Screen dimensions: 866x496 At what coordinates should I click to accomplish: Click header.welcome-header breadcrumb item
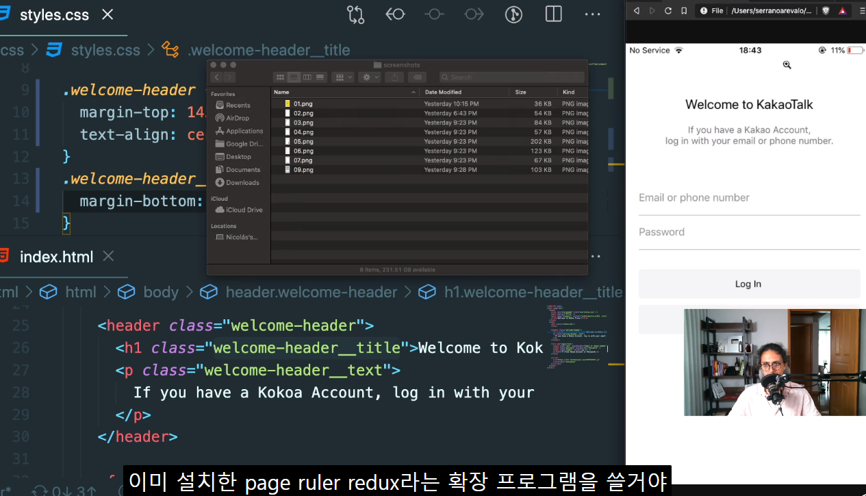[x=311, y=293]
